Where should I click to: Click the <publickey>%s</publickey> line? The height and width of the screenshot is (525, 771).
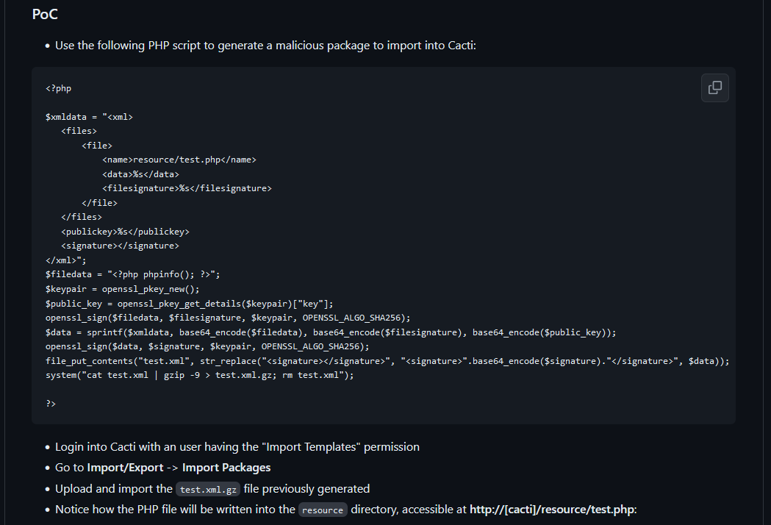point(125,232)
